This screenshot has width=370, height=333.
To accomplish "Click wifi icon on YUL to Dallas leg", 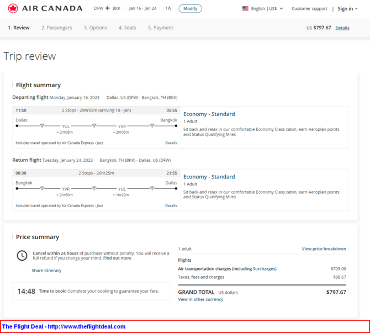I will pyautogui.click(x=152, y=188).
